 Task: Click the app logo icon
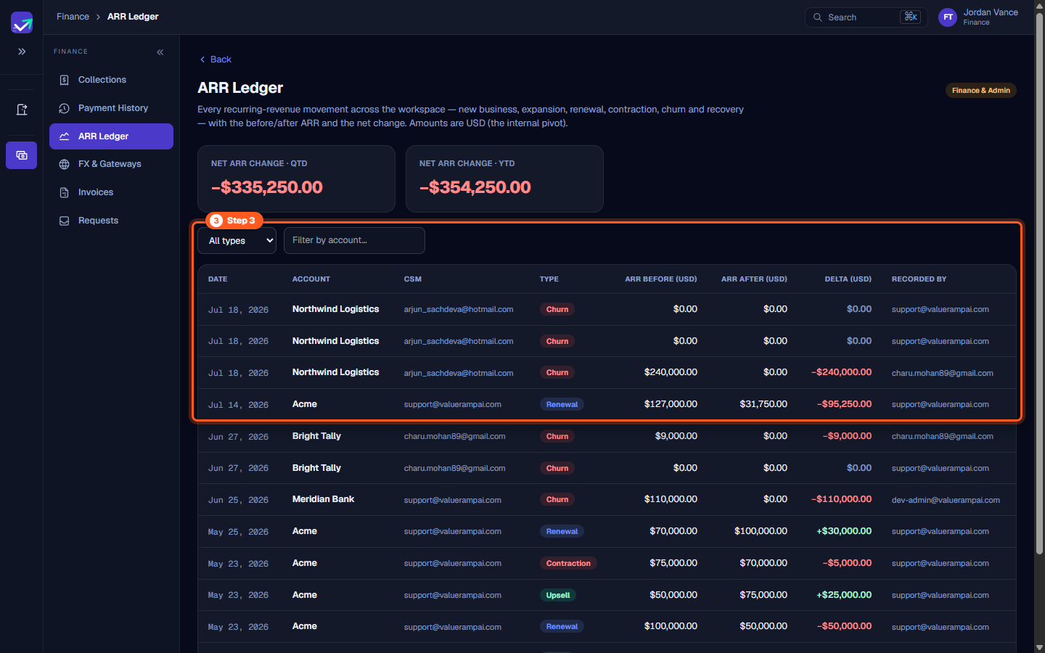click(x=22, y=22)
